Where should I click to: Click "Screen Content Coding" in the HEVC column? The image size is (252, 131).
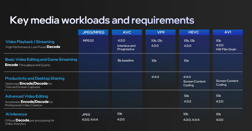(x=194, y=83)
